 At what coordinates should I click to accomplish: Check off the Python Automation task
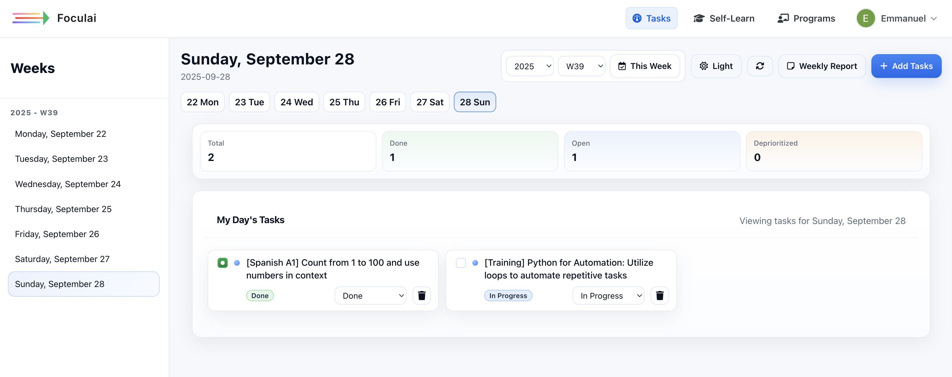pos(461,263)
